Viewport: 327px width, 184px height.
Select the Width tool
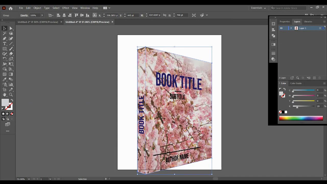[x=5, y=64]
